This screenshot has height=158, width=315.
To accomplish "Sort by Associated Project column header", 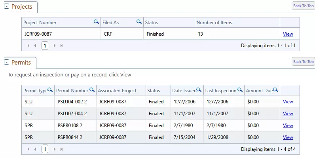I will pyautogui.click(x=117, y=91).
